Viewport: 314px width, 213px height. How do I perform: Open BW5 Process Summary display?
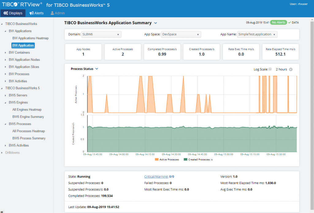click(29, 138)
